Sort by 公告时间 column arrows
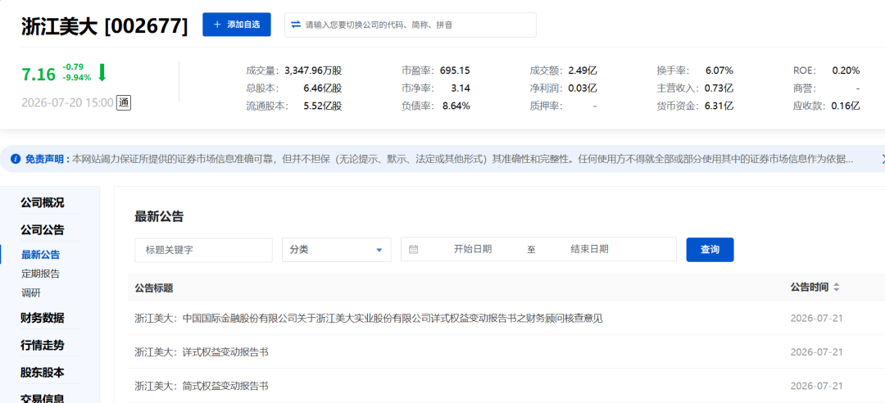This screenshot has height=403, width=885. click(837, 288)
